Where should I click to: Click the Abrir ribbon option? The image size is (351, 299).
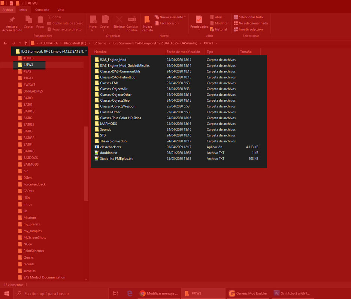(217, 17)
